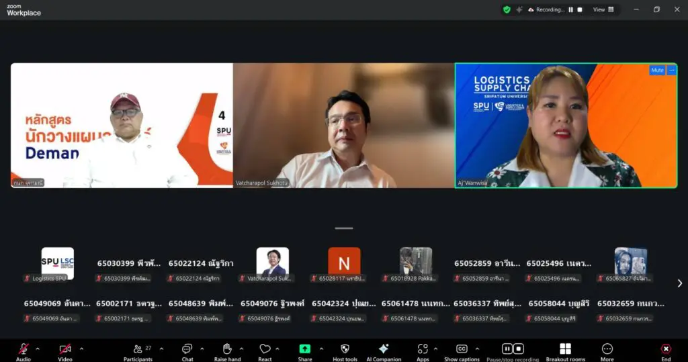Show next page of participants arrow
This screenshot has width=688, height=362.
[x=680, y=283]
